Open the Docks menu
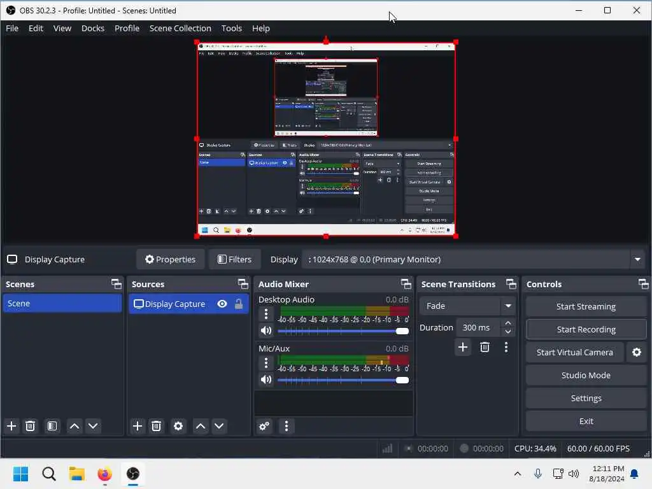The image size is (652, 489). coord(93,28)
